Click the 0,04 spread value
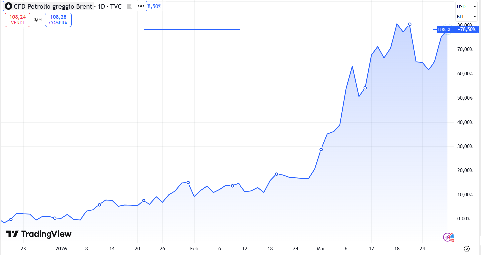The image size is (481, 255). pos(38,20)
